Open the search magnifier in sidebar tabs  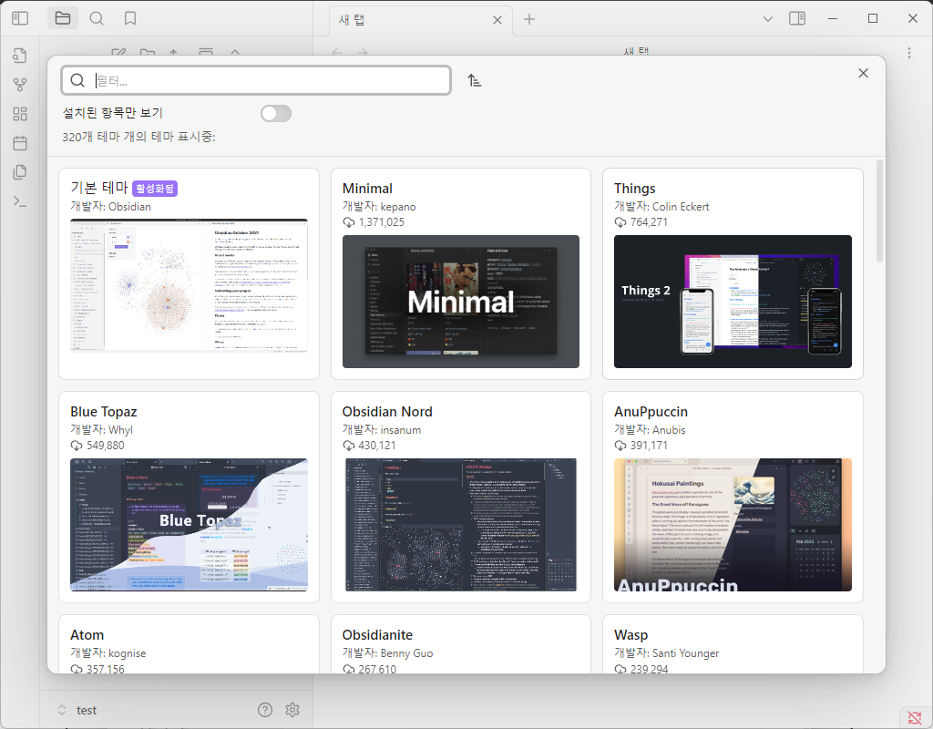(97, 18)
